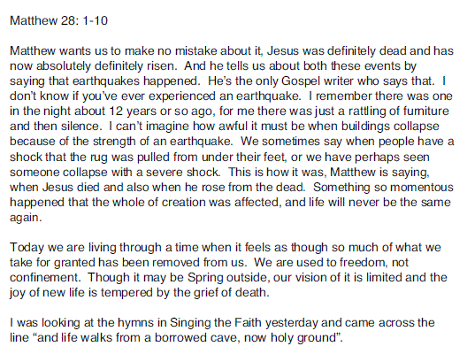Screen dimensions: 475x362
Task: Click the heading "Matthew 28: 1-10"
Action: pos(58,20)
